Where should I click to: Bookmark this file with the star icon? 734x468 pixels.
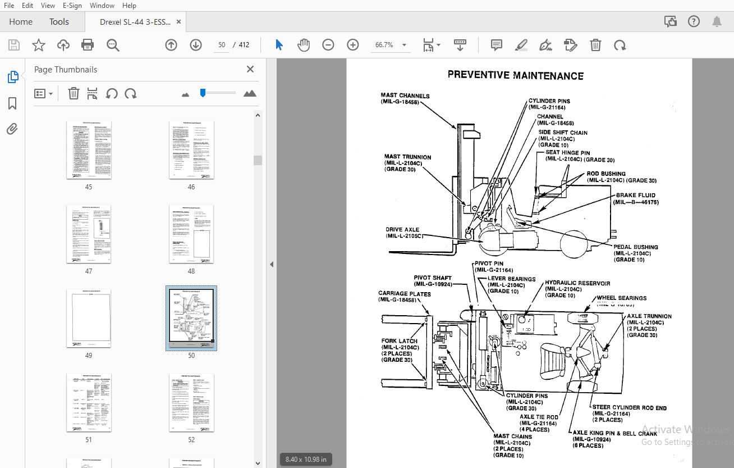point(38,45)
